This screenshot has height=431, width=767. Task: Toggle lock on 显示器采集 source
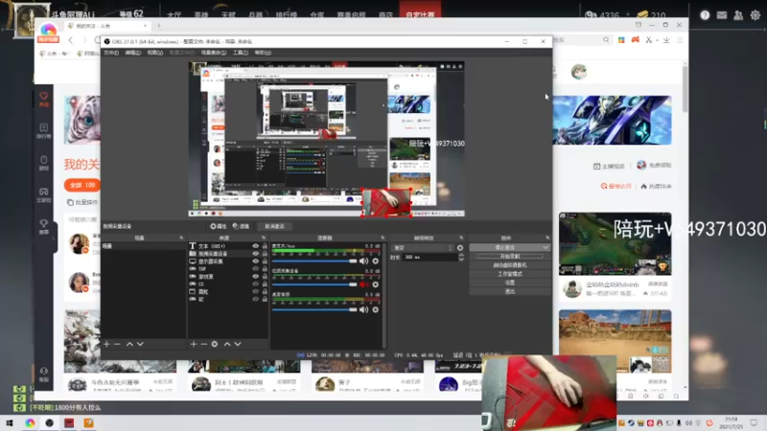(x=265, y=261)
